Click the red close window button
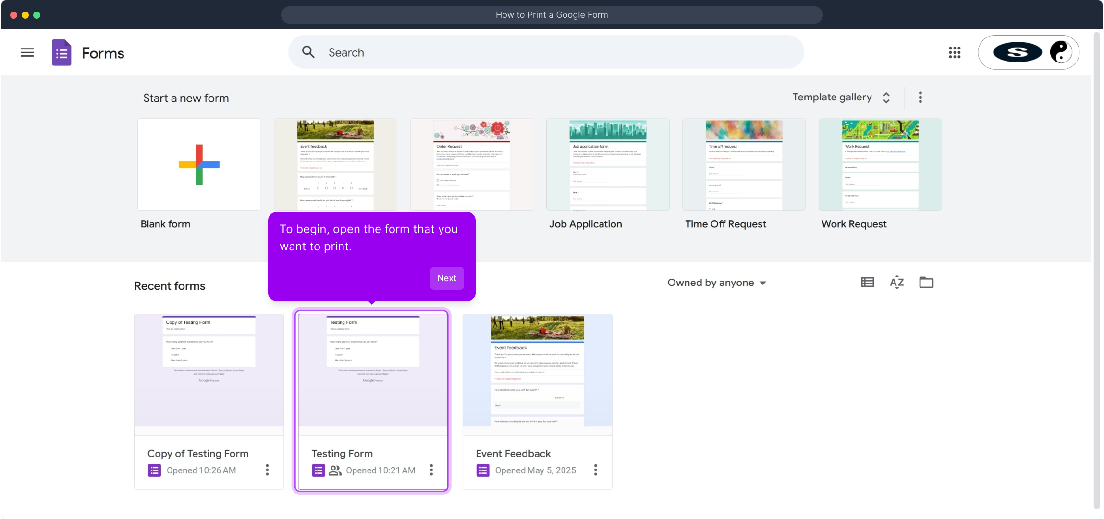This screenshot has height=519, width=1104. pyautogui.click(x=13, y=15)
